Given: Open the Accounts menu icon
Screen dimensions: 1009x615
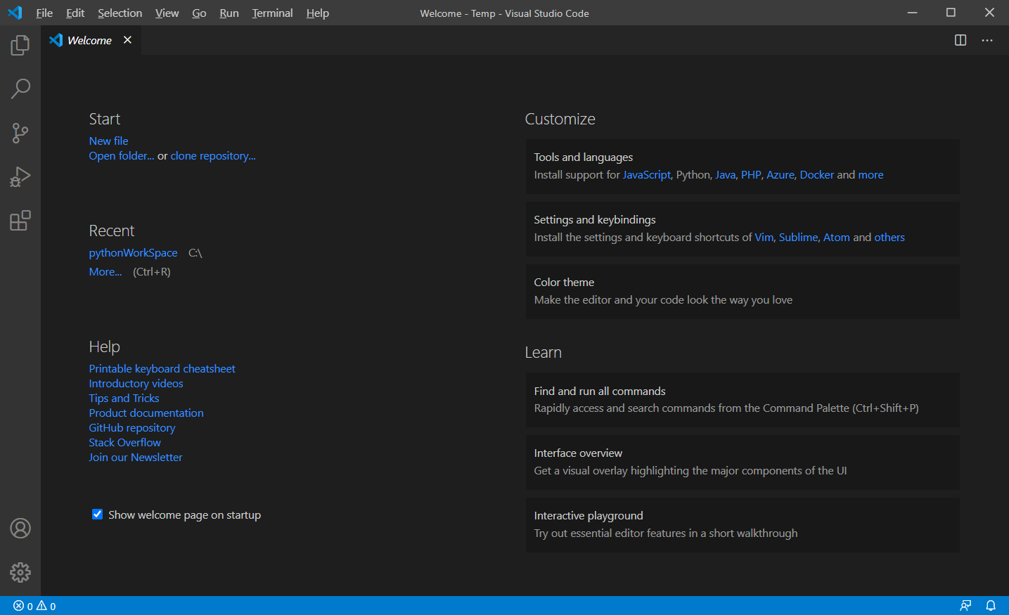Looking at the screenshot, I should click(20, 528).
